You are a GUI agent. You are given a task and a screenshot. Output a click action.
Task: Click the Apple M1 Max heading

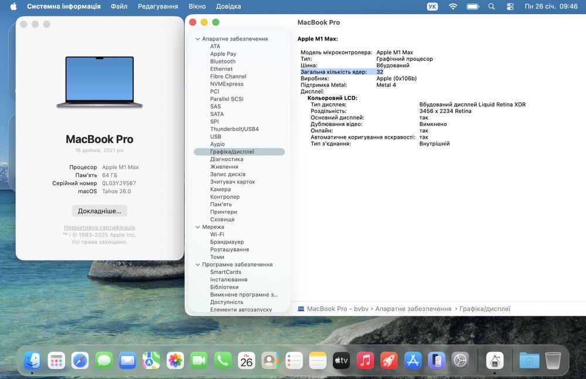tap(318, 39)
